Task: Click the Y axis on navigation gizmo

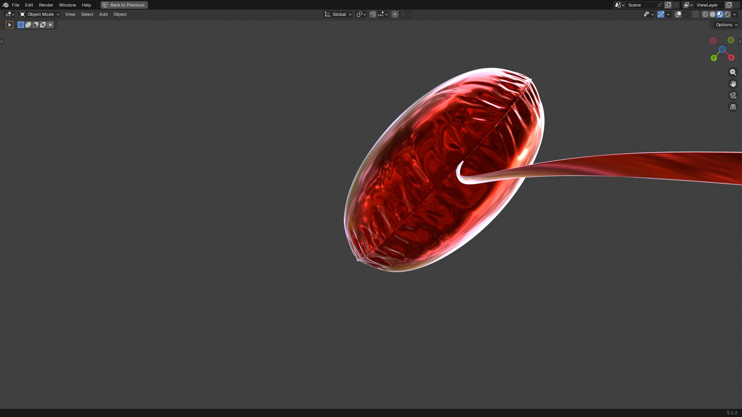Action: click(x=714, y=58)
